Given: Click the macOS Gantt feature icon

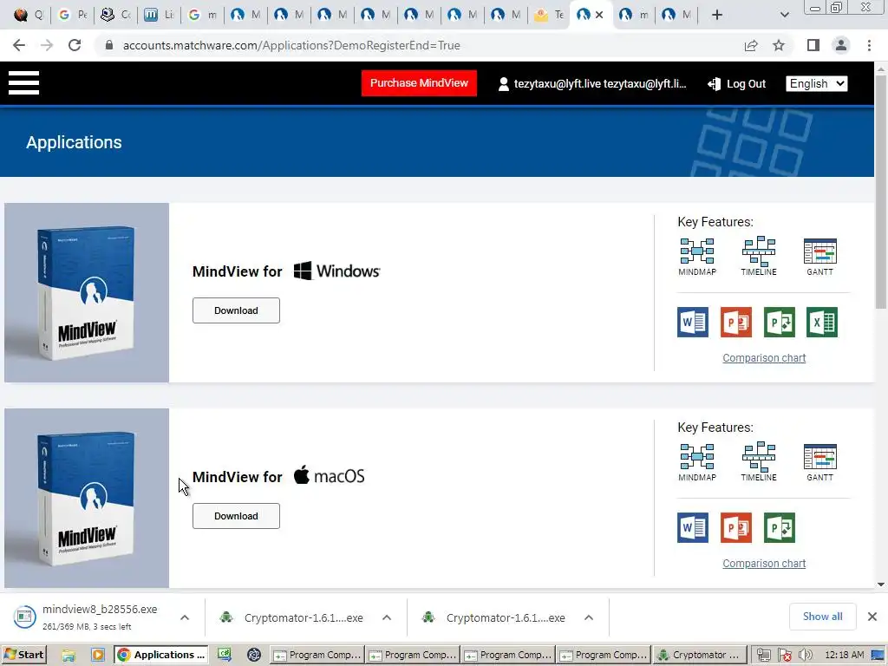Looking at the screenshot, I should pos(820,462).
